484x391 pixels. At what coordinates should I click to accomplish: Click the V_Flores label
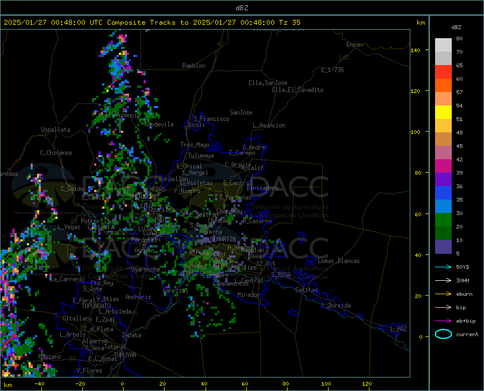click(89, 371)
